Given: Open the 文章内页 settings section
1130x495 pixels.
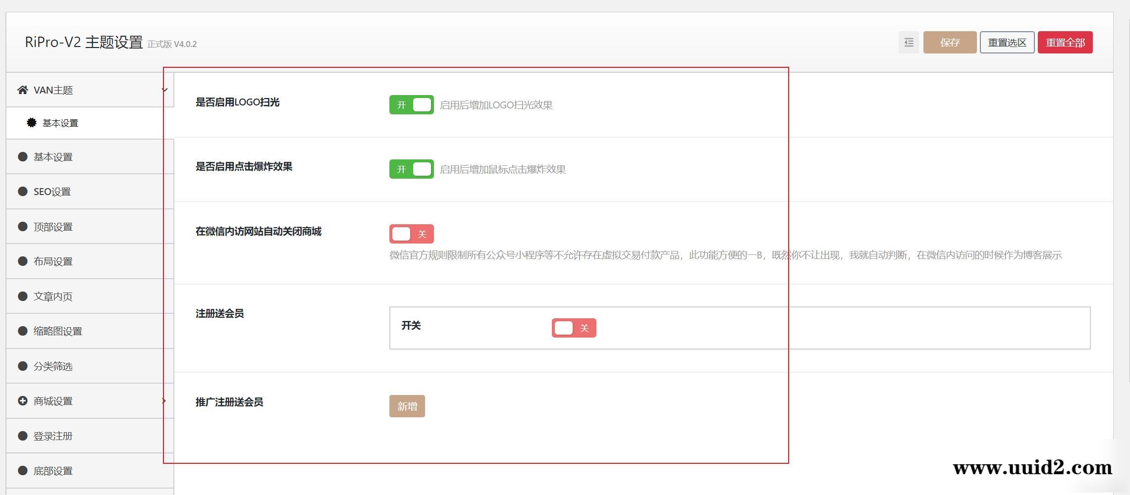Looking at the screenshot, I should (x=53, y=296).
